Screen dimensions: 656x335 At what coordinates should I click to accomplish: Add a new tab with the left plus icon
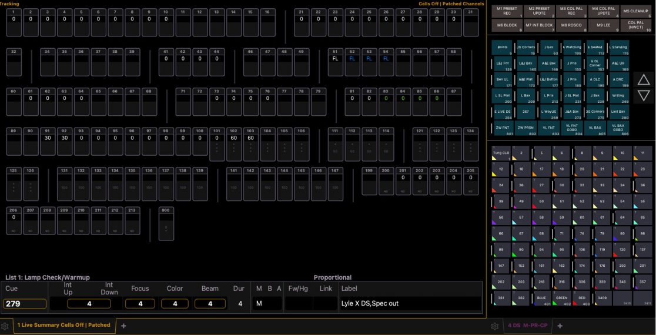coord(123,325)
